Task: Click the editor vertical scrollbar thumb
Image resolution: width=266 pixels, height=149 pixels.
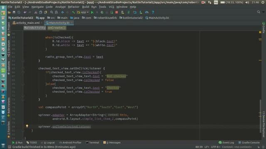Action: point(261,116)
